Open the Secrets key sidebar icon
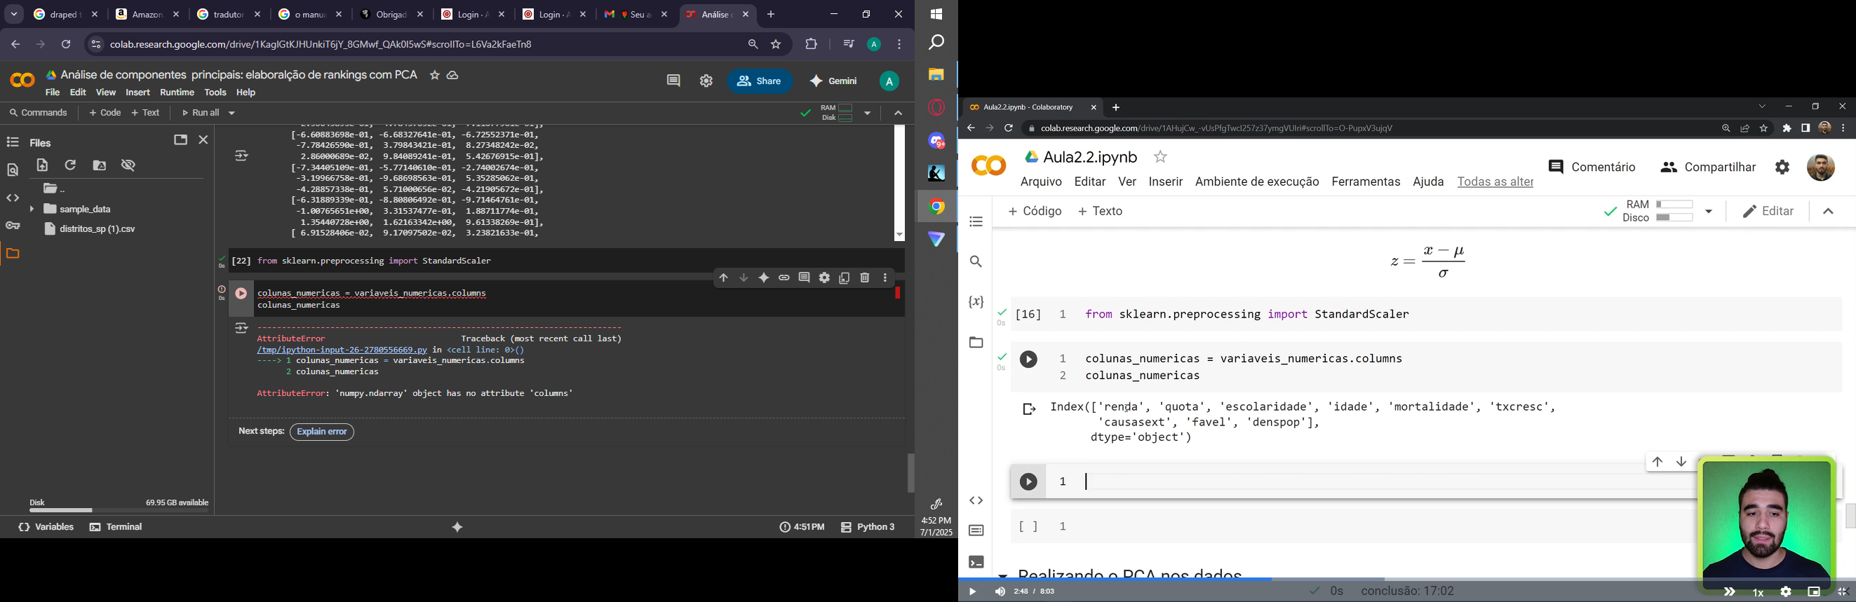The width and height of the screenshot is (1856, 602). point(12,226)
